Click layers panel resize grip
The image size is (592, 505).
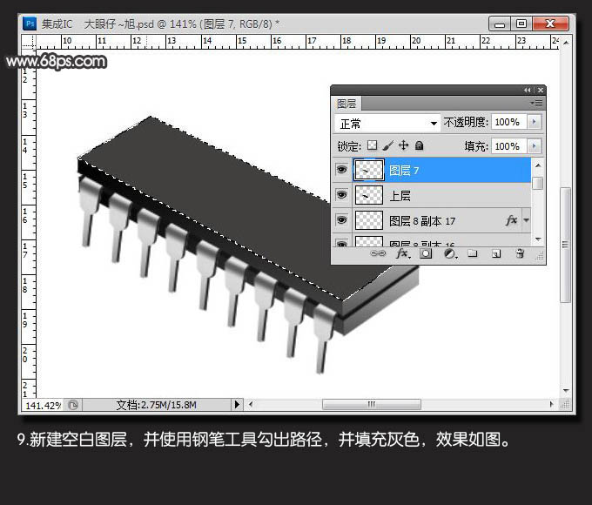pyautogui.click(x=540, y=257)
